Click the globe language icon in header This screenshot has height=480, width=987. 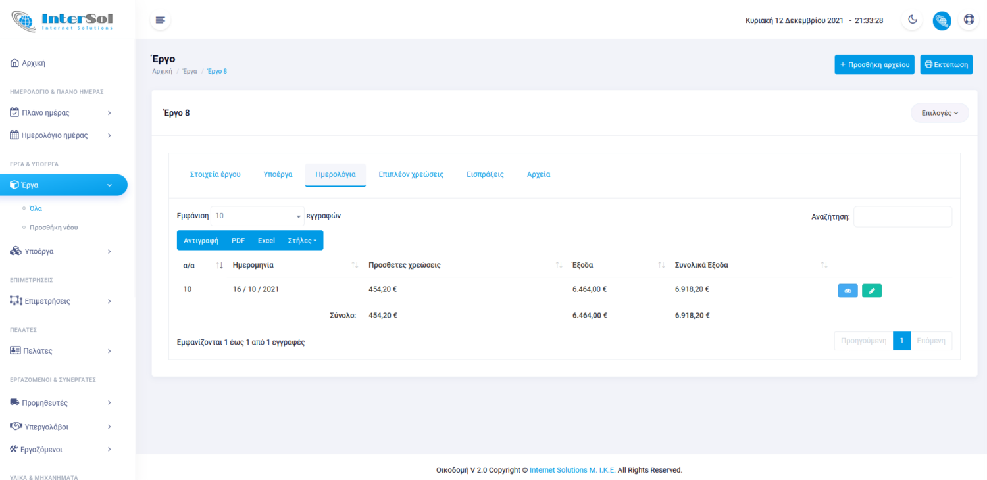point(942,20)
